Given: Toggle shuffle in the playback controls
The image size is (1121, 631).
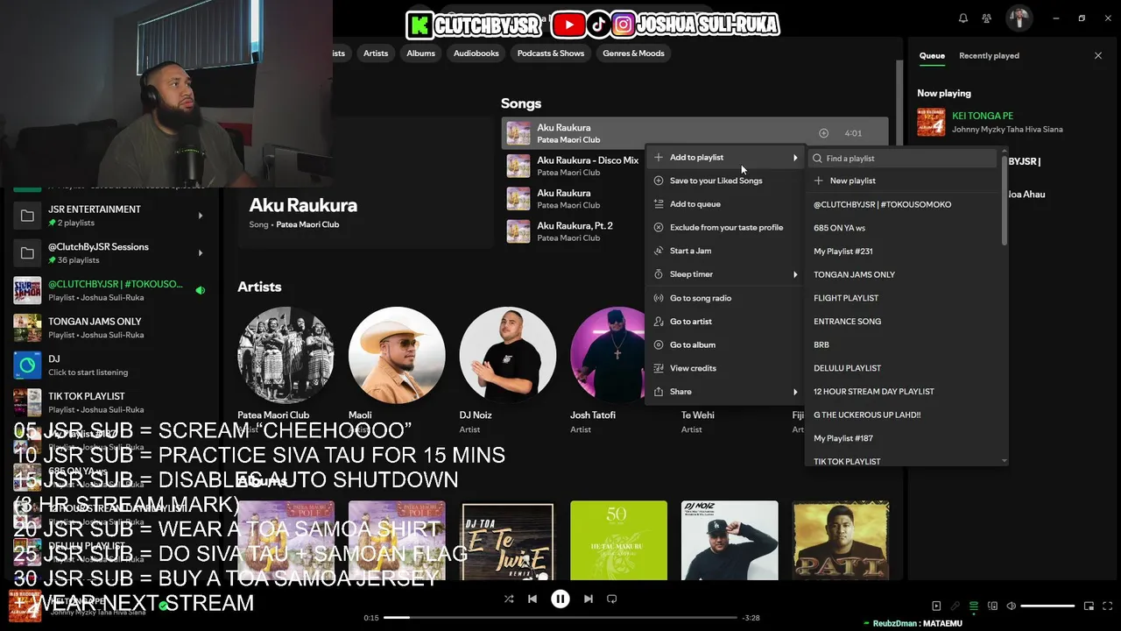Looking at the screenshot, I should pyautogui.click(x=509, y=599).
